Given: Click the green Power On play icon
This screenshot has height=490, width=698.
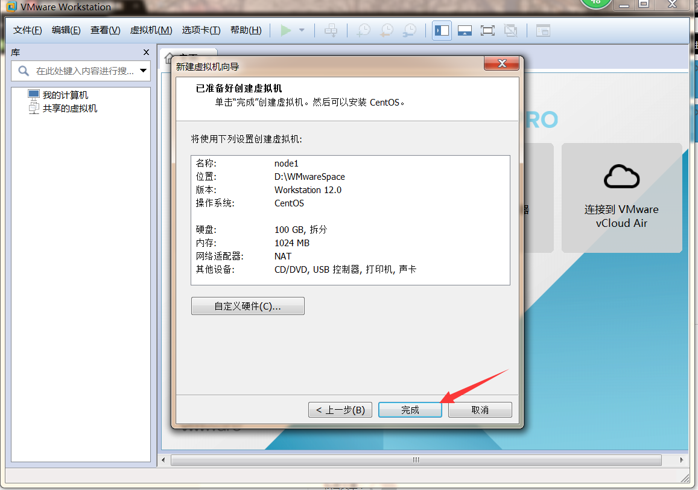Looking at the screenshot, I should pos(286,30).
